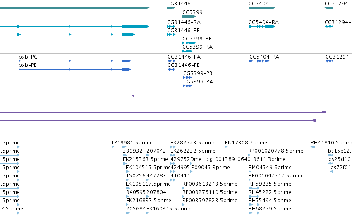Click the 410411 feature label

tap(180, 176)
